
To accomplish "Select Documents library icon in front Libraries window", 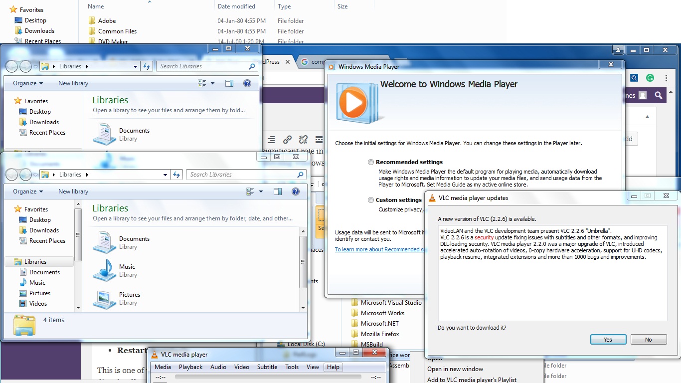I will point(105,242).
